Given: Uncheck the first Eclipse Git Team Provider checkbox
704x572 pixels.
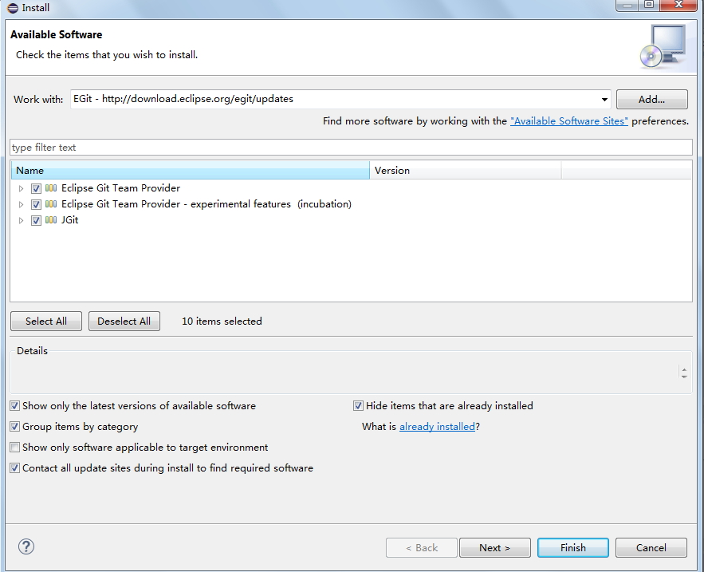Looking at the screenshot, I should [x=36, y=188].
